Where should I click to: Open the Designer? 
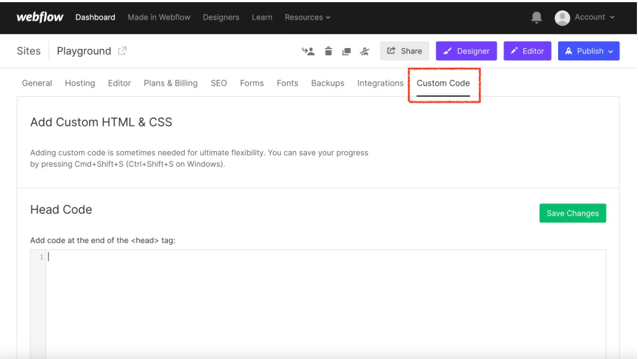point(466,51)
